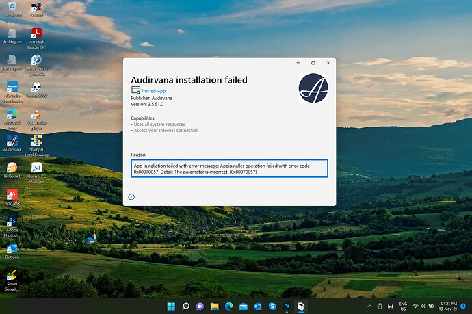Select the Outlook desktop shortcut

coord(12,251)
